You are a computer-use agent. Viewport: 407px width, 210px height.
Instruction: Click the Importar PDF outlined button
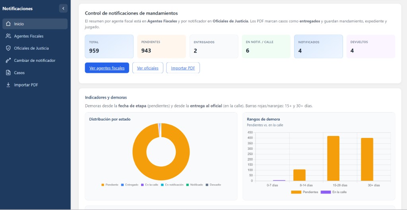[183, 68]
